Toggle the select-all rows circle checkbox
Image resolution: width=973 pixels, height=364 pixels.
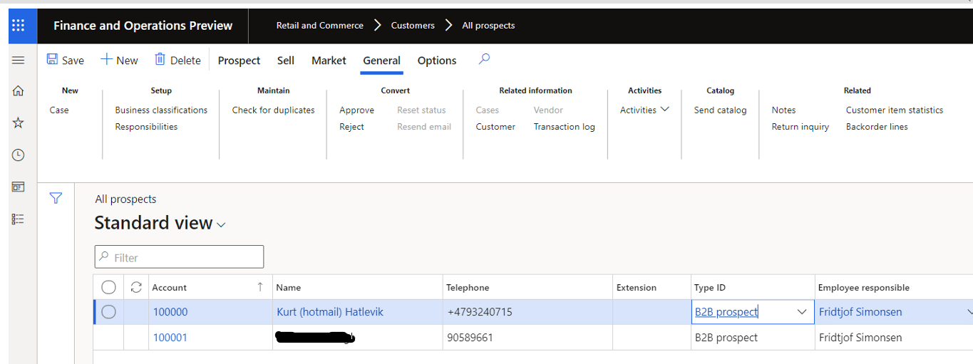click(x=108, y=287)
